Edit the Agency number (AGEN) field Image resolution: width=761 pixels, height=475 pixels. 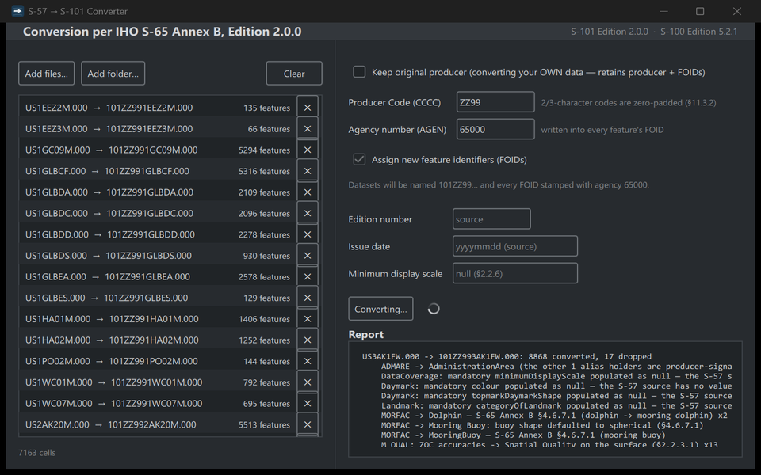pyautogui.click(x=495, y=129)
